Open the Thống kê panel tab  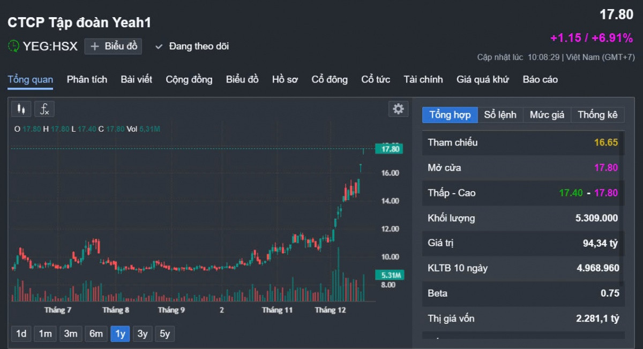pos(597,115)
